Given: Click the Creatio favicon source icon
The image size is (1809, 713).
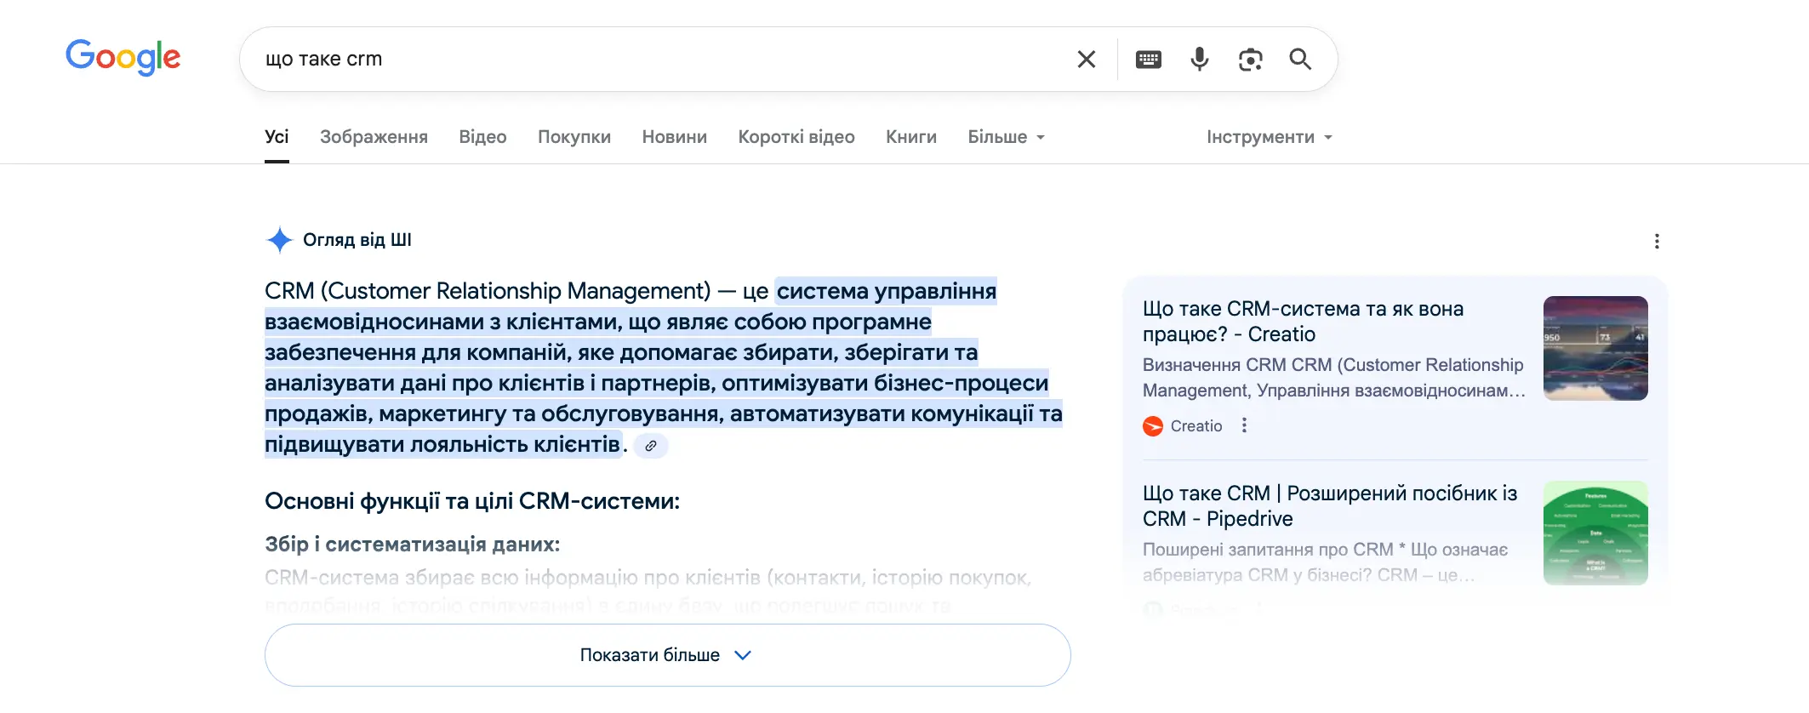Looking at the screenshot, I should (x=1153, y=426).
